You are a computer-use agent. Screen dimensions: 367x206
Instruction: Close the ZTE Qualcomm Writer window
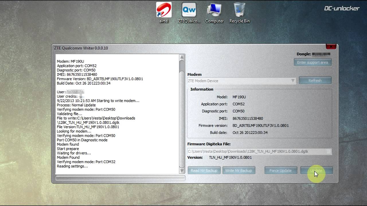331,46
